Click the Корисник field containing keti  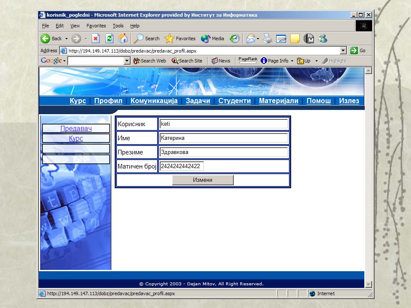(224, 124)
